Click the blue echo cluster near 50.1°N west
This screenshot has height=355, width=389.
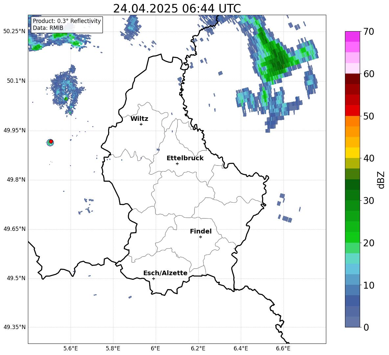pyautogui.click(x=66, y=89)
